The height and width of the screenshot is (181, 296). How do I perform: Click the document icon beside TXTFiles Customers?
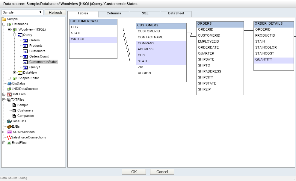[14, 110]
